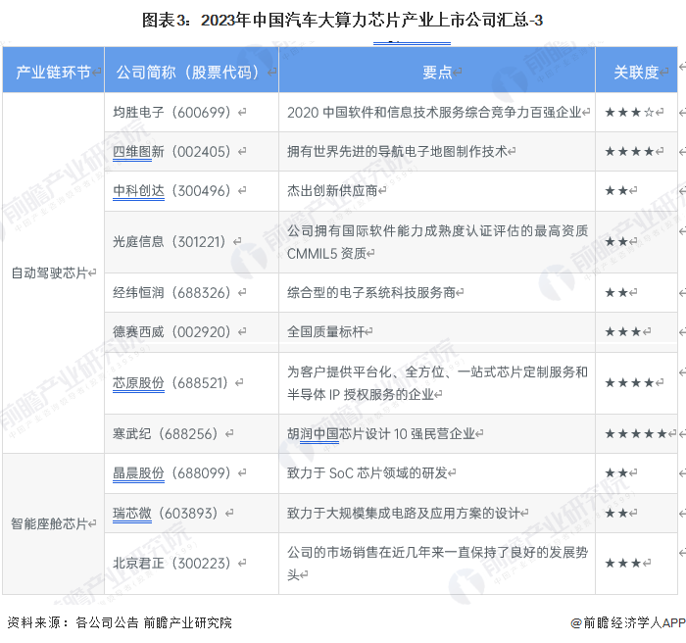This screenshot has width=686, height=643.
Task: Open the underlined '芯原股份' company name
Action: click(x=138, y=383)
